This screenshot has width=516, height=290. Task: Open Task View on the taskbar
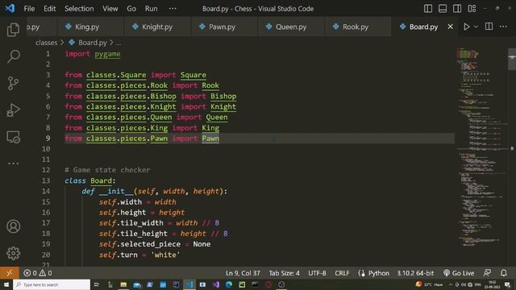97,284
